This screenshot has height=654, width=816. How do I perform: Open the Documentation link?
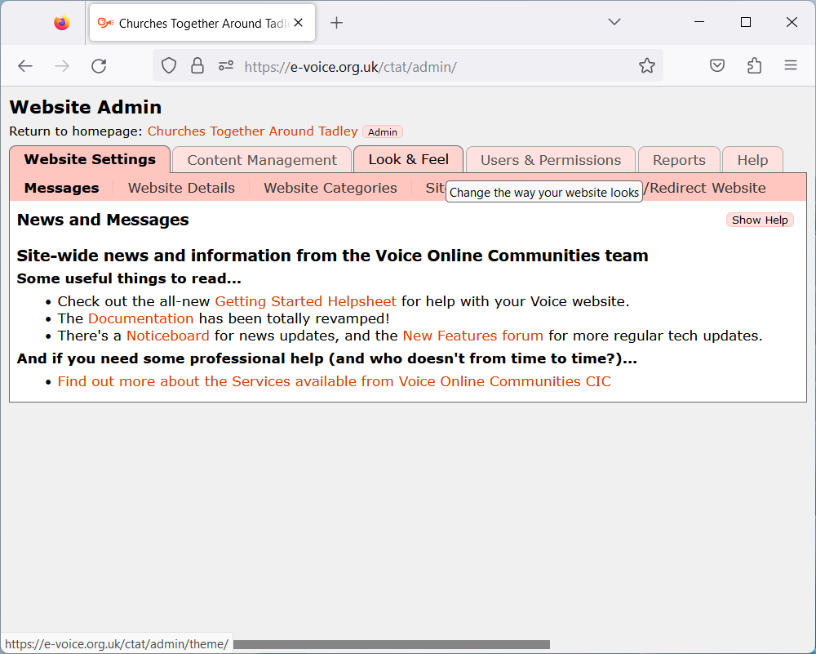140,318
